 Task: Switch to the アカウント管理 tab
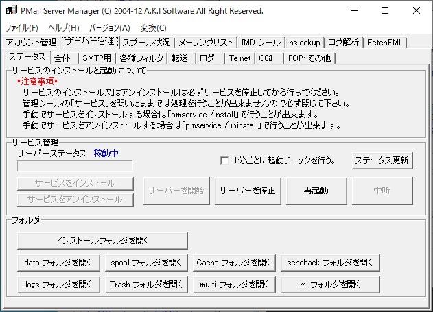[x=31, y=43]
